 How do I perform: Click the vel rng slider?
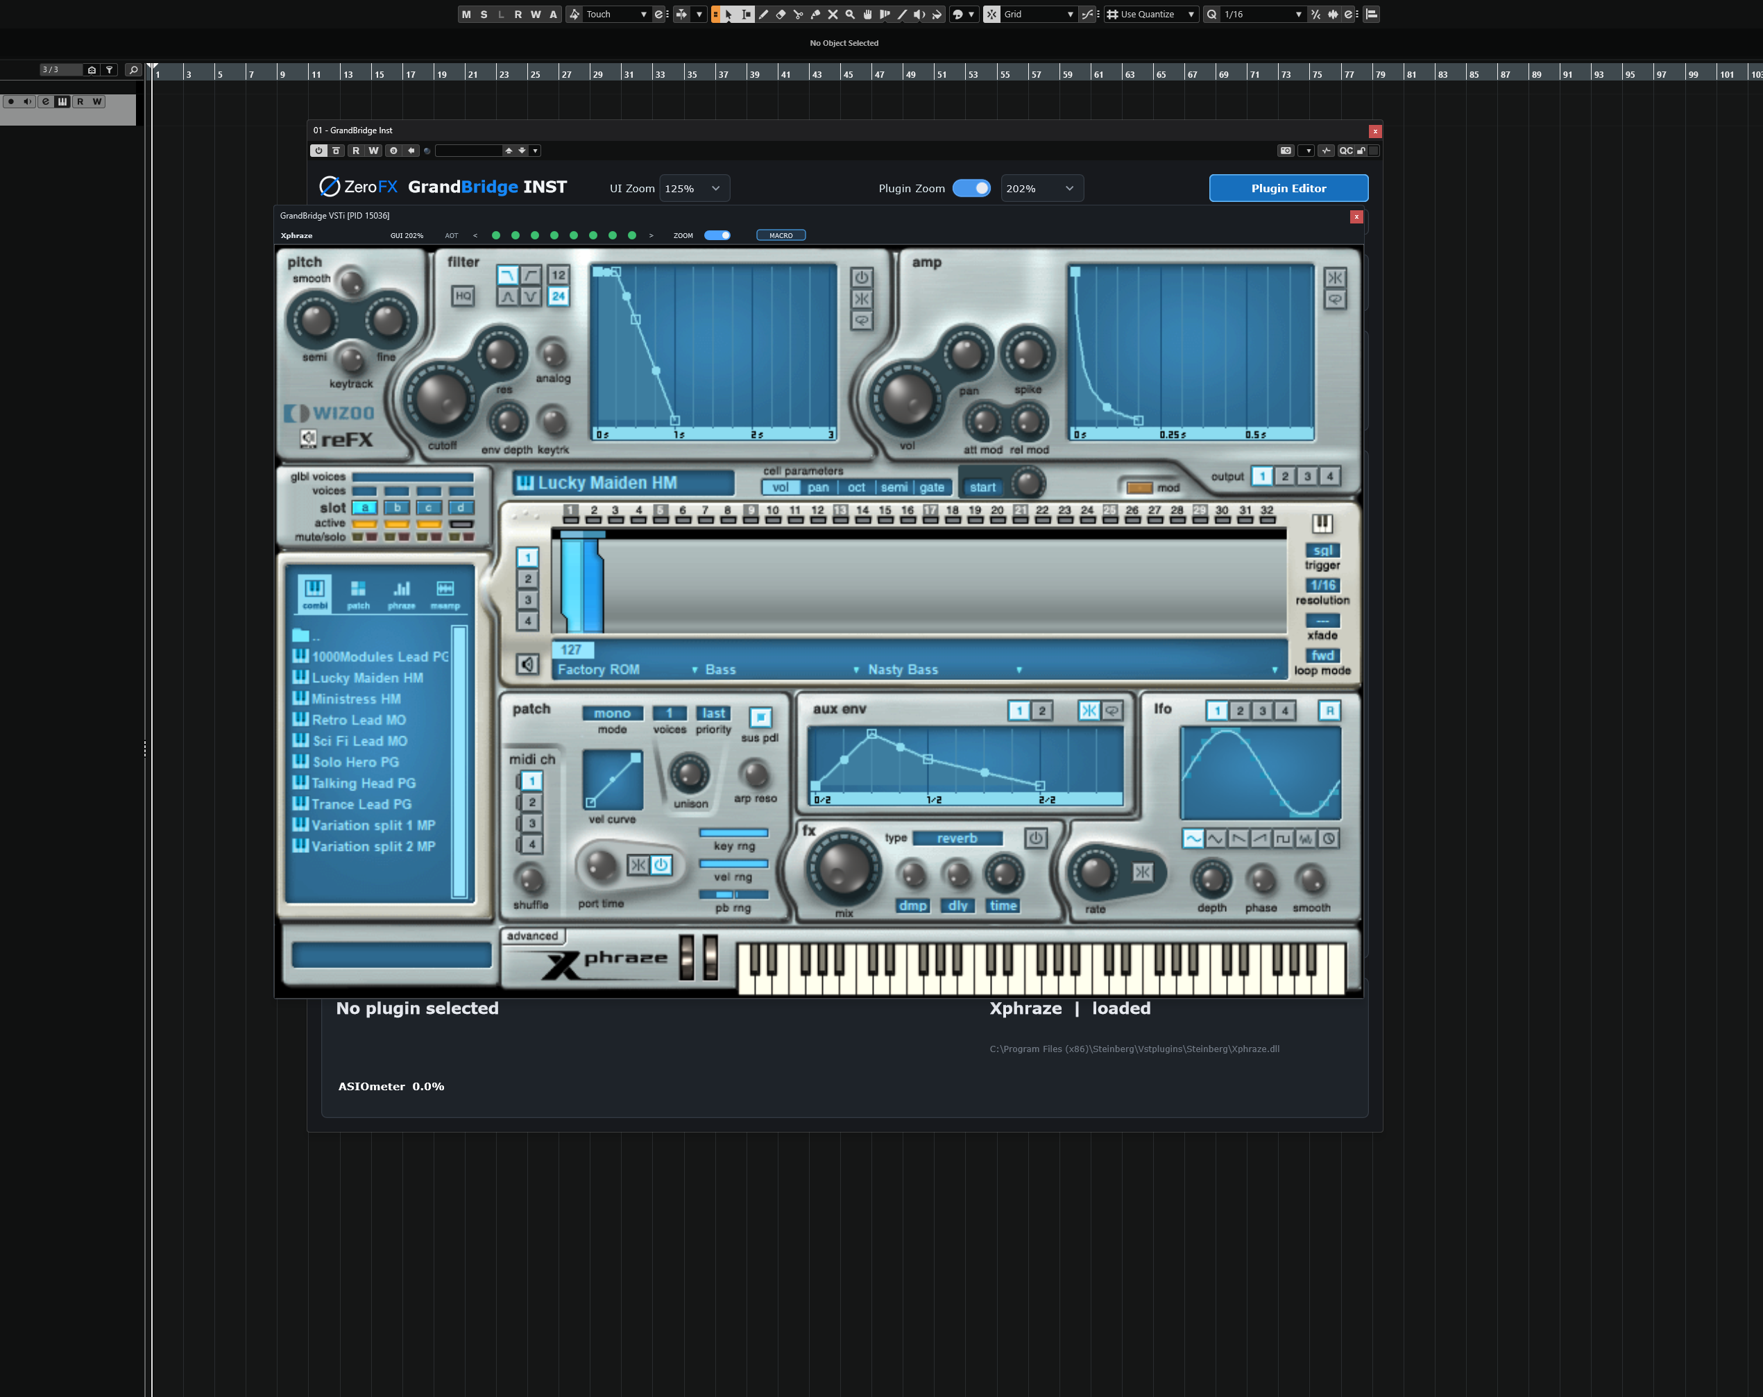733,864
